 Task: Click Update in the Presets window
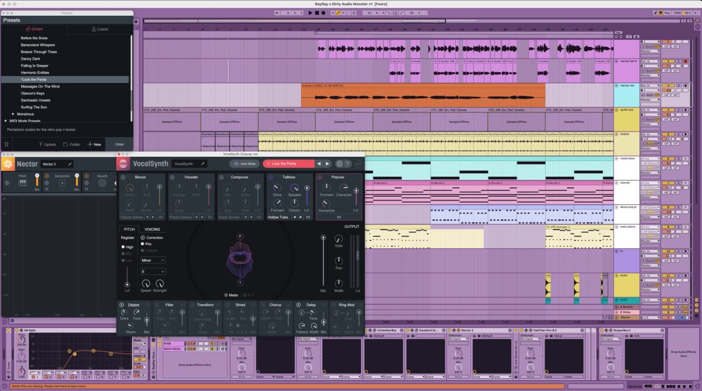tap(47, 144)
